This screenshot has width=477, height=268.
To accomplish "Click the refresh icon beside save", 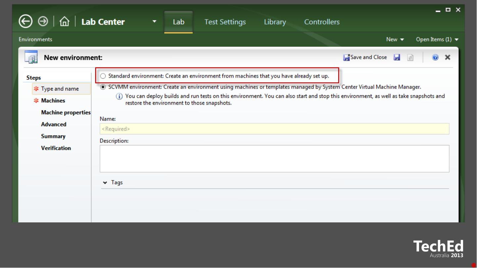I will (x=410, y=57).
